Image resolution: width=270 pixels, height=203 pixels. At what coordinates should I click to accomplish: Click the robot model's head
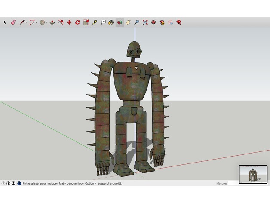[x=134, y=49]
